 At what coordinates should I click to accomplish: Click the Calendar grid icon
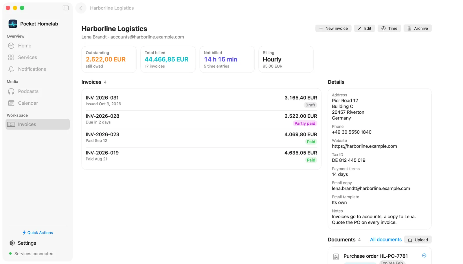pos(11,103)
